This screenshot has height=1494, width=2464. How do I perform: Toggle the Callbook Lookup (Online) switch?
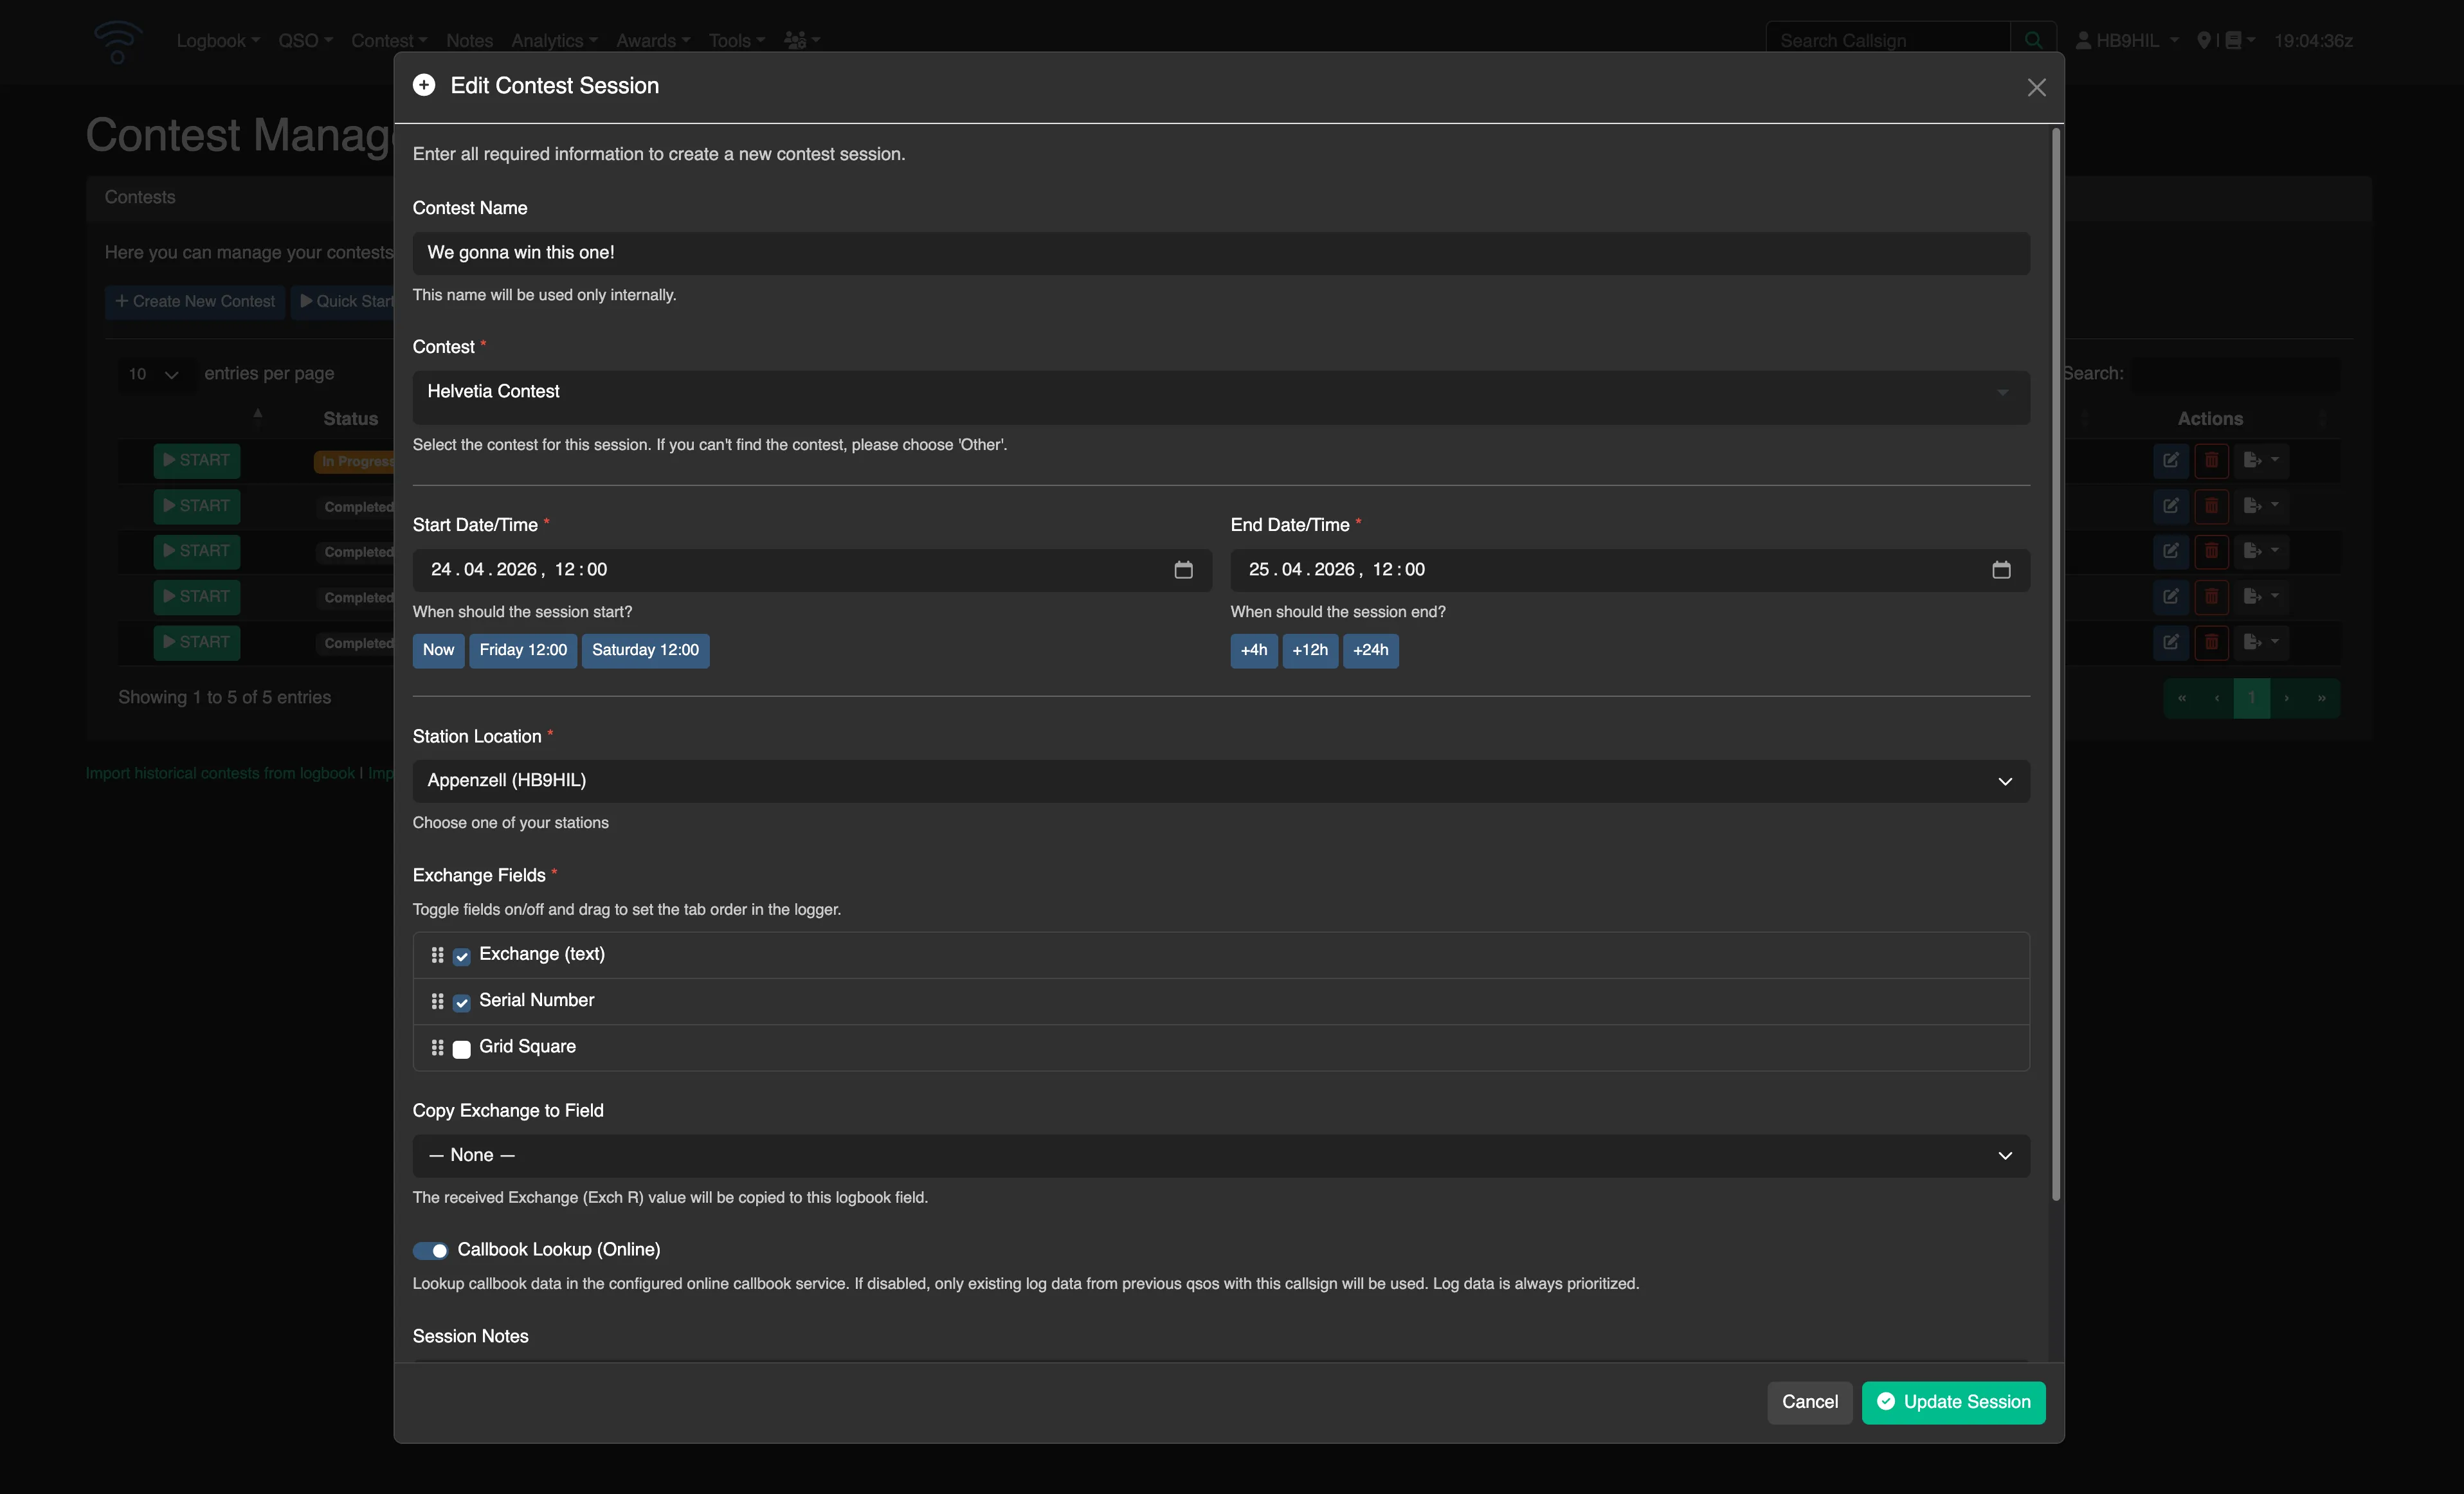point(430,1250)
